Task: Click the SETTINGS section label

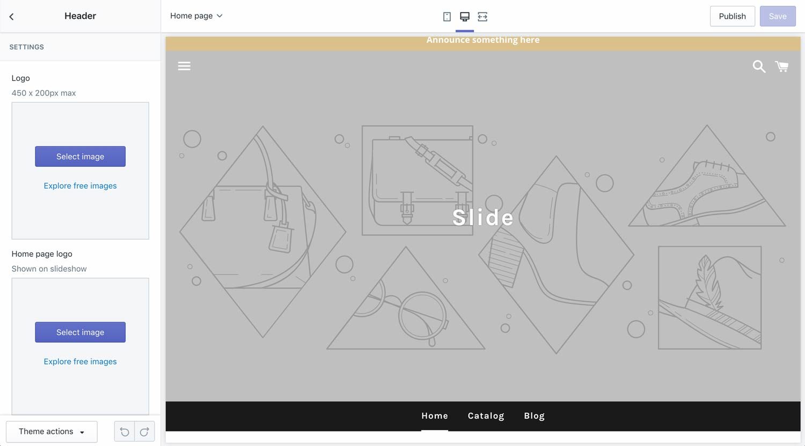Action: 27,47
